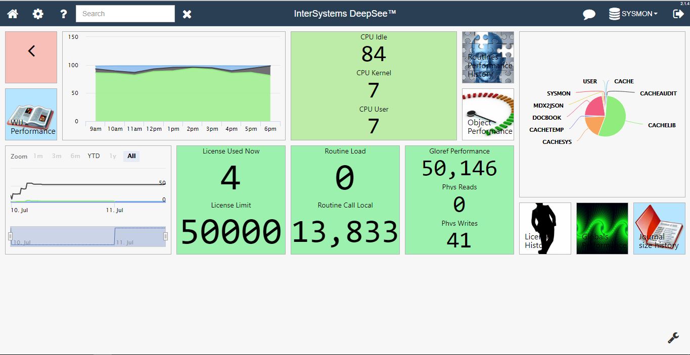The image size is (690, 355).
Task: Click the 6pm axis label
Action: tap(270, 129)
